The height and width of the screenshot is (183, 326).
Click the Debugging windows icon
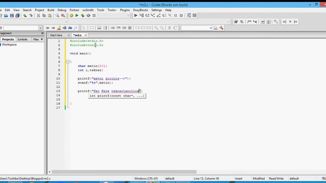point(189,16)
